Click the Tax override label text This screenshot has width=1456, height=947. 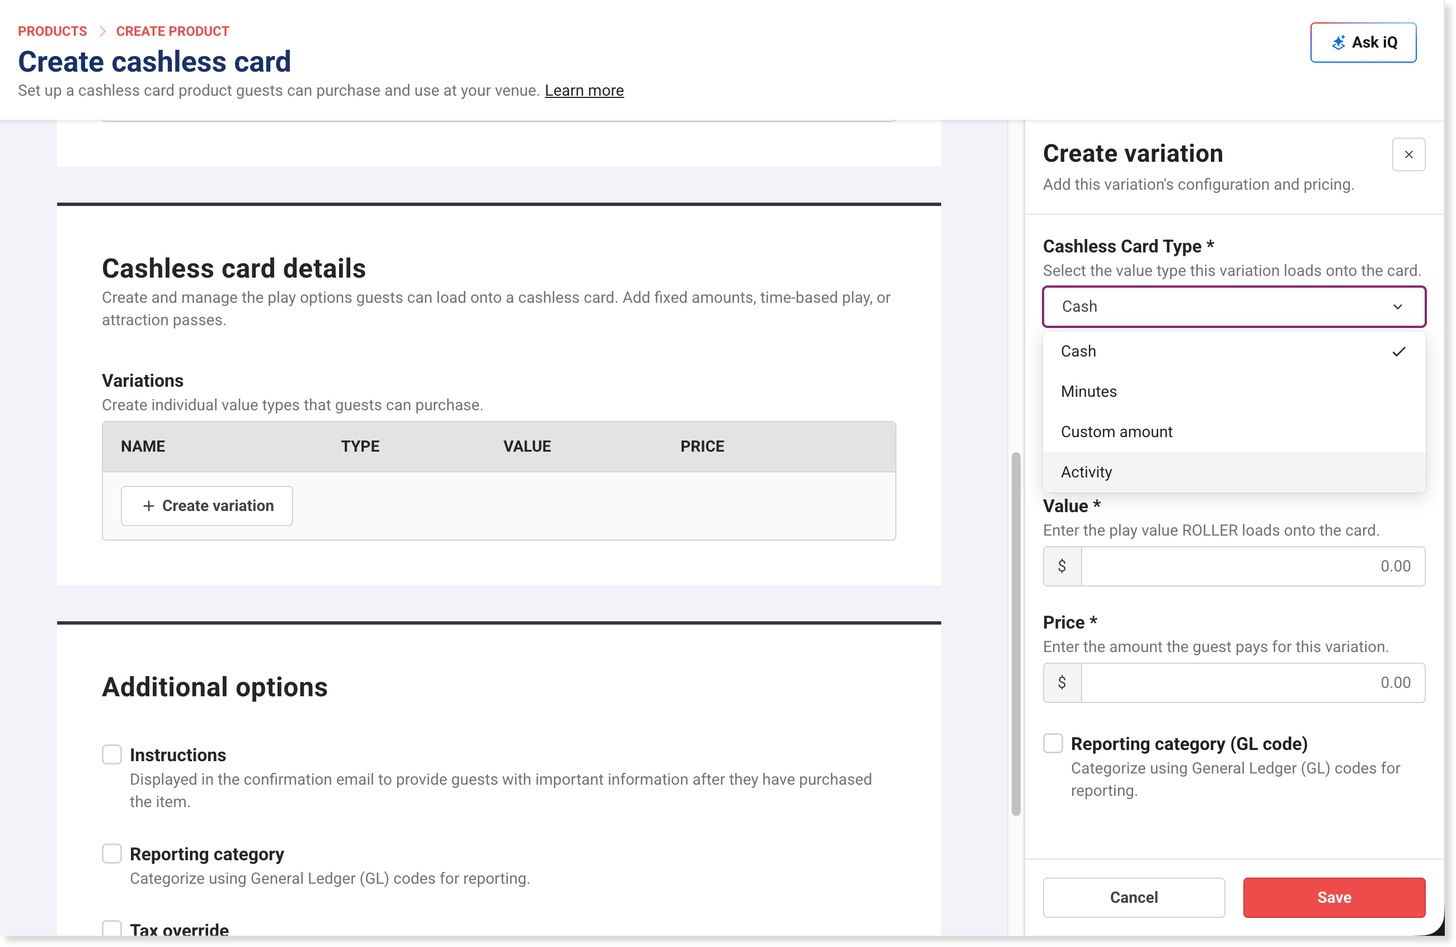(x=179, y=929)
